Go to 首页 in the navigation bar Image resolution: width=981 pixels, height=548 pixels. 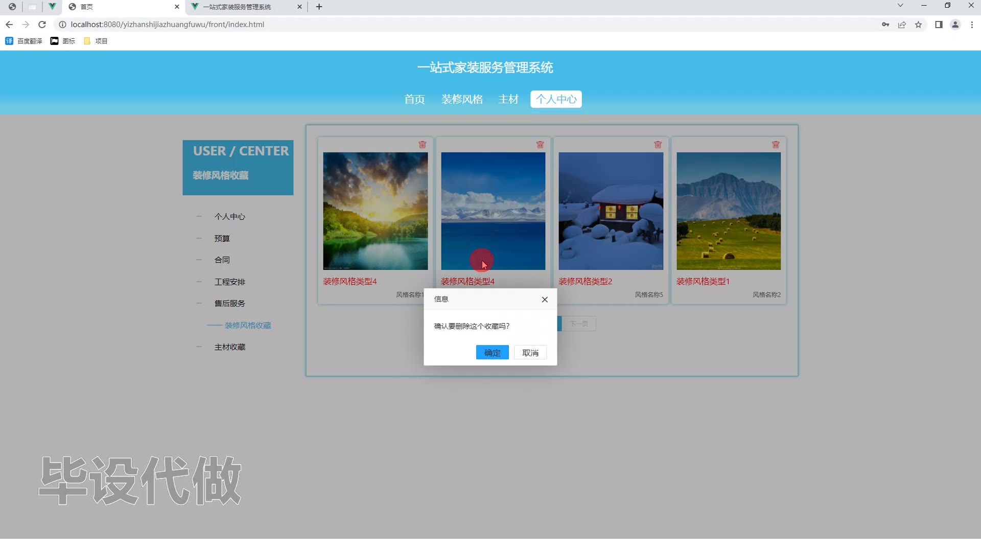pyautogui.click(x=414, y=99)
